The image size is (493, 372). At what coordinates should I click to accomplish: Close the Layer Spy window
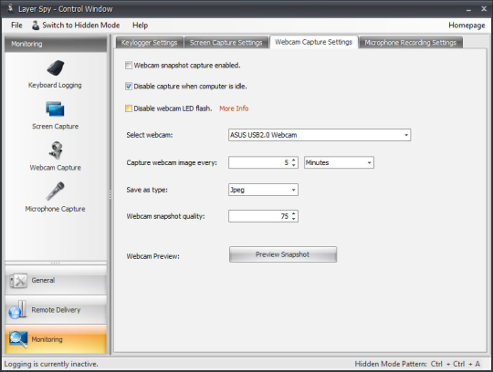(x=484, y=9)
